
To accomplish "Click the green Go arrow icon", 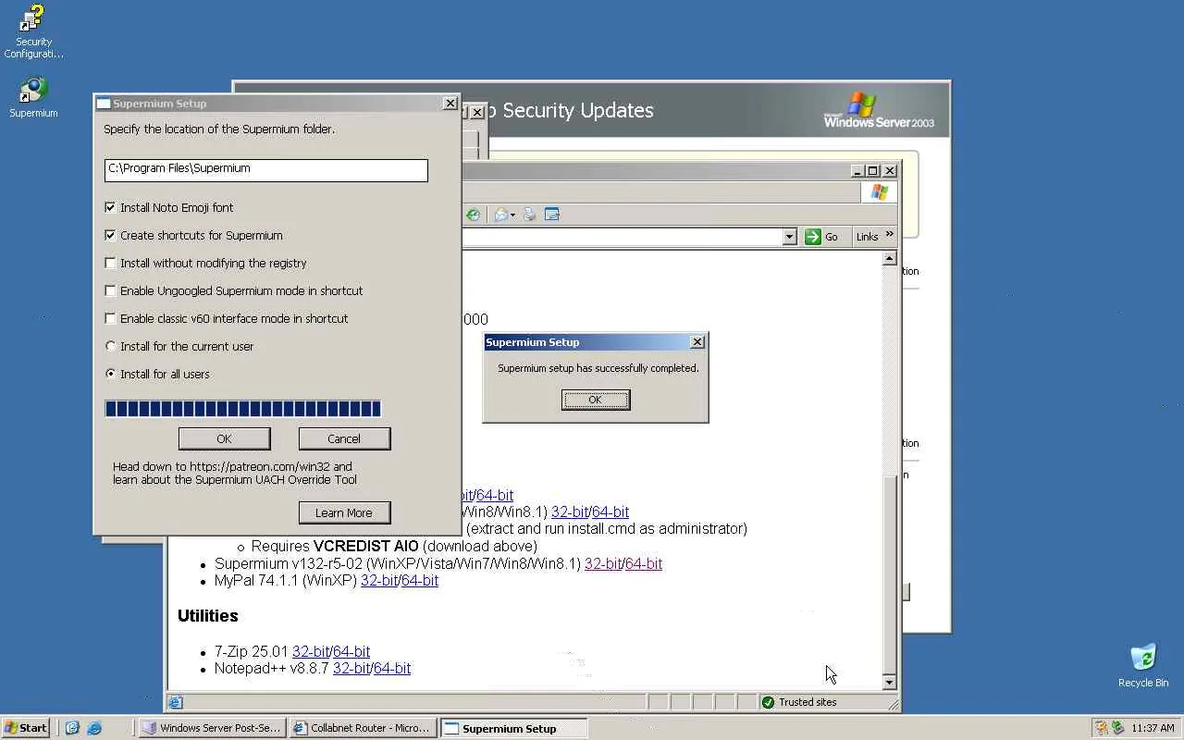I will [813, 237].
